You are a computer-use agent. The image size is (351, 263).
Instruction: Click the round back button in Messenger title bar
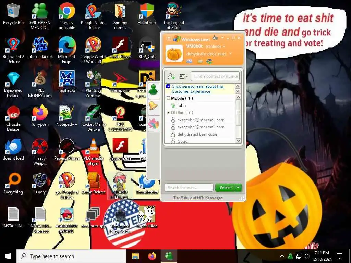point(169,38)
